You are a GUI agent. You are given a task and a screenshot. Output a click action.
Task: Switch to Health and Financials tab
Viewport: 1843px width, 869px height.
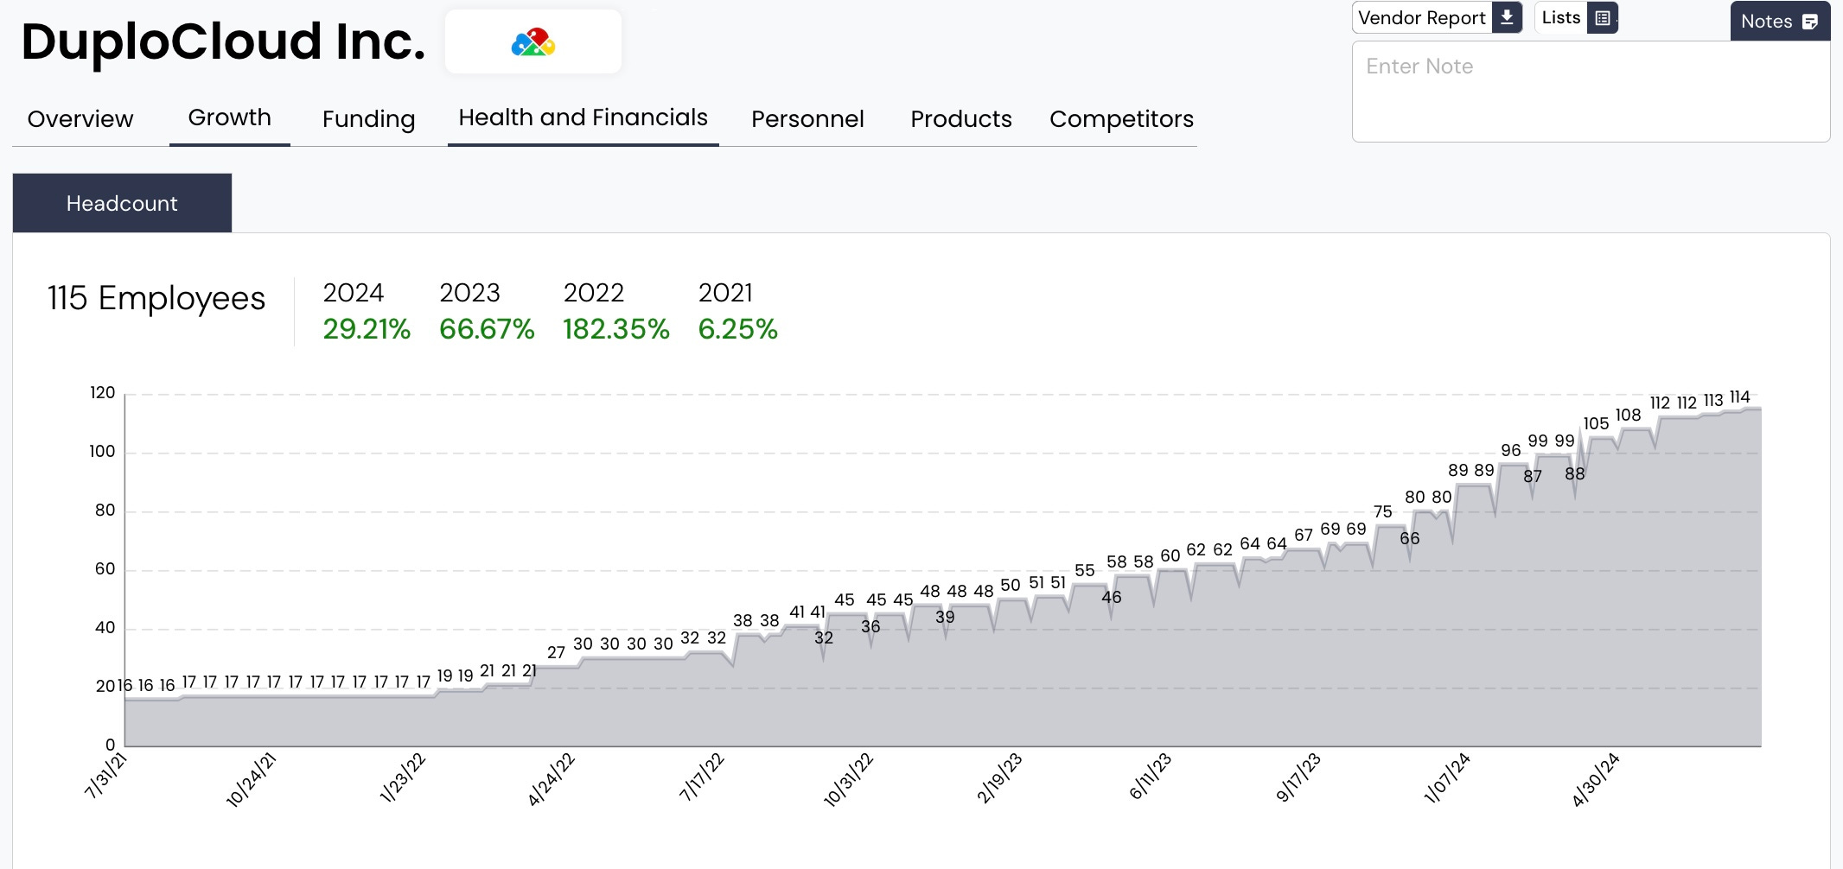pyautogui.click(x=583, y=117)
